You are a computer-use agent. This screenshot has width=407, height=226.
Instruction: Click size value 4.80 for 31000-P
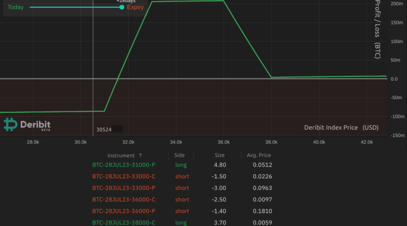click(219, 165)
